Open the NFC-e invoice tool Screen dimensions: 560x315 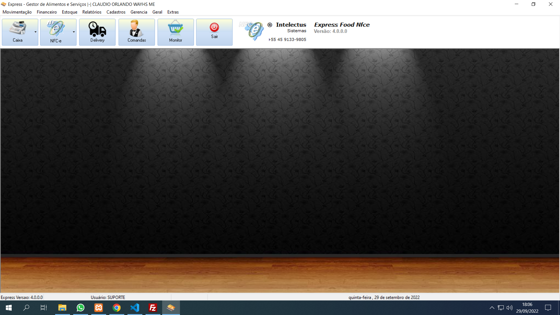point(56,32)
